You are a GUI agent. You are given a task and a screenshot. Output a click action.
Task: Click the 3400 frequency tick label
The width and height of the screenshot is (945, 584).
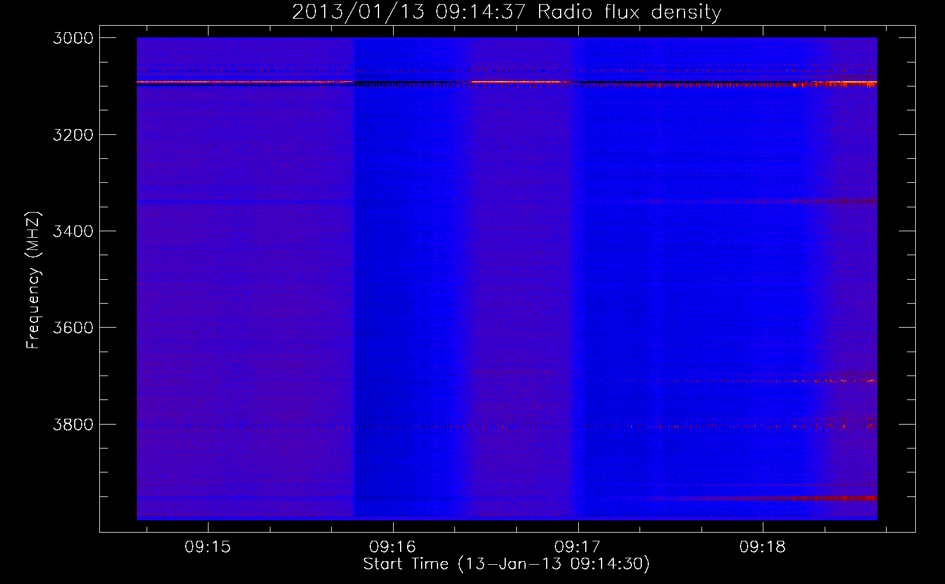[x=73, y=231]
